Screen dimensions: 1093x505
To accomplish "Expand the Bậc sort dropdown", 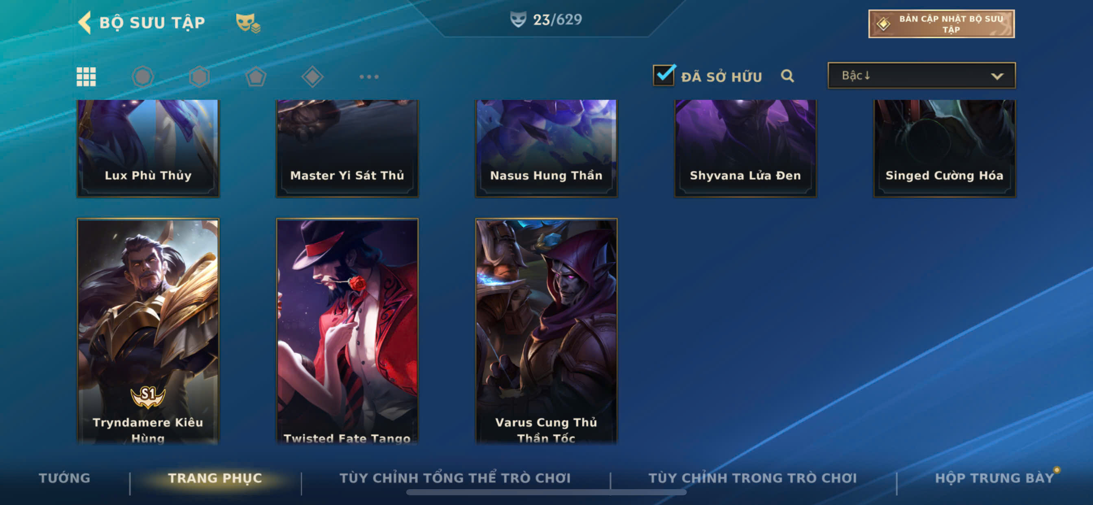I will pyautogui.click(x=921, y=76).
